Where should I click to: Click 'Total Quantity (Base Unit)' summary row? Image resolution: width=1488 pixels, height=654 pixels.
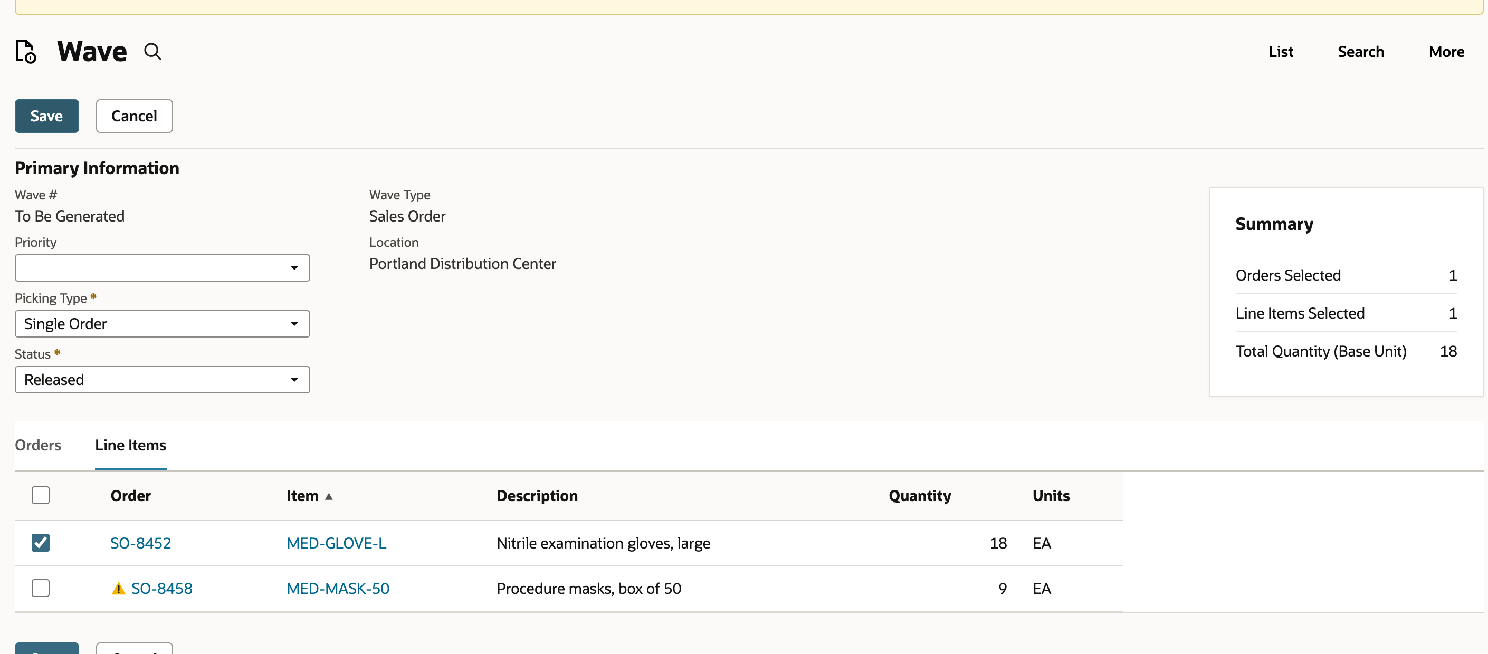1346,352
